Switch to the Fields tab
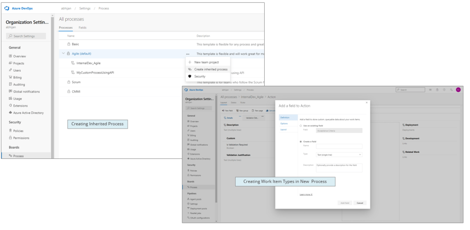470x230 pixels. tap(82, 28)
